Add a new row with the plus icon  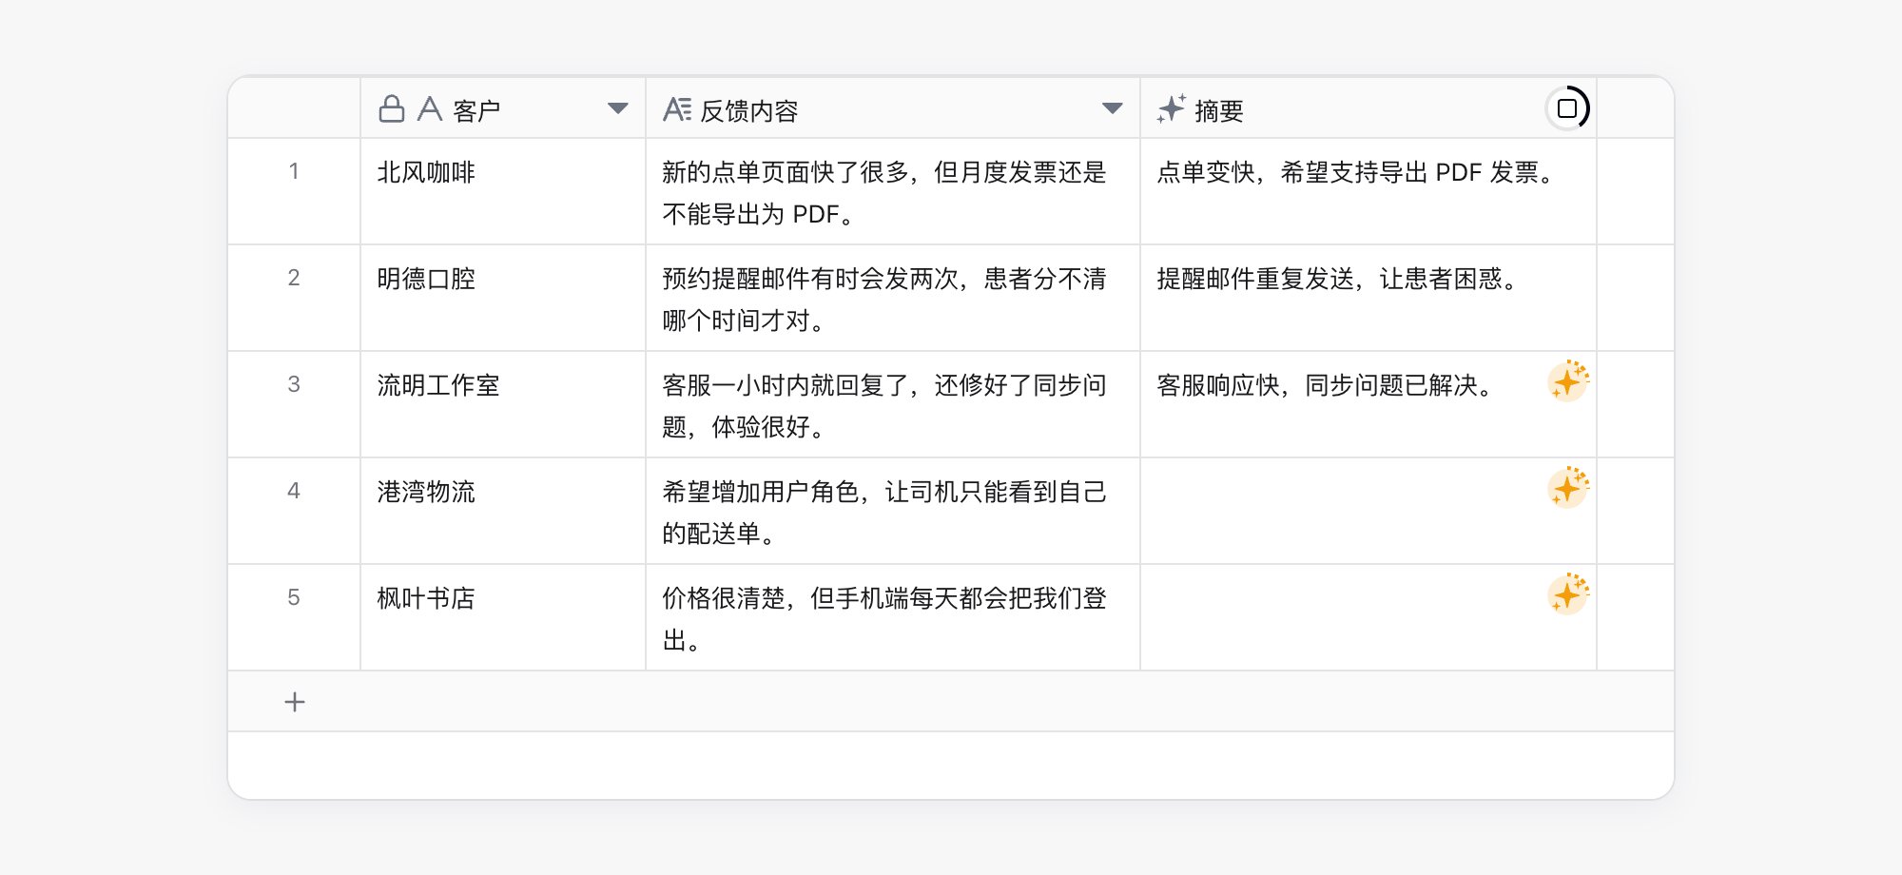coord(295,702)
